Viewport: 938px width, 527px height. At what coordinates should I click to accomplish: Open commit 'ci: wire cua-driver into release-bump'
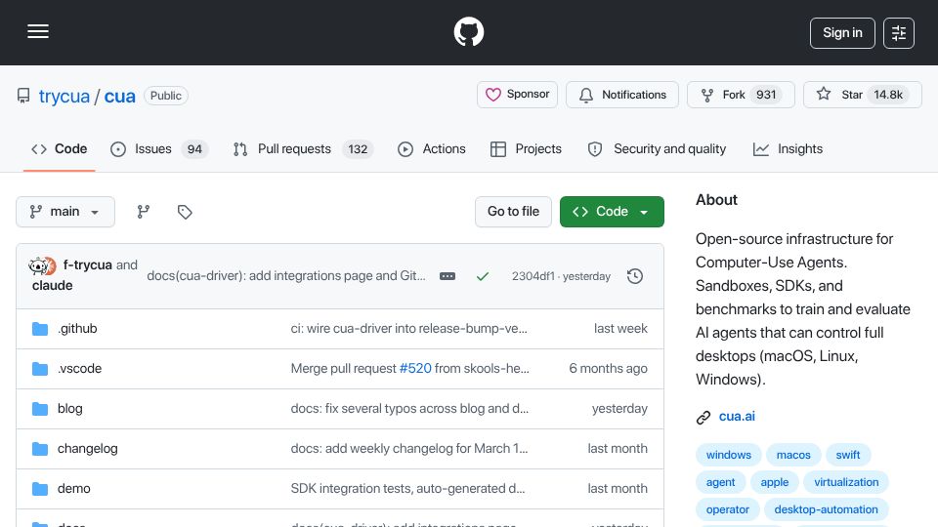pyautogui.click(x=408, y=329)
